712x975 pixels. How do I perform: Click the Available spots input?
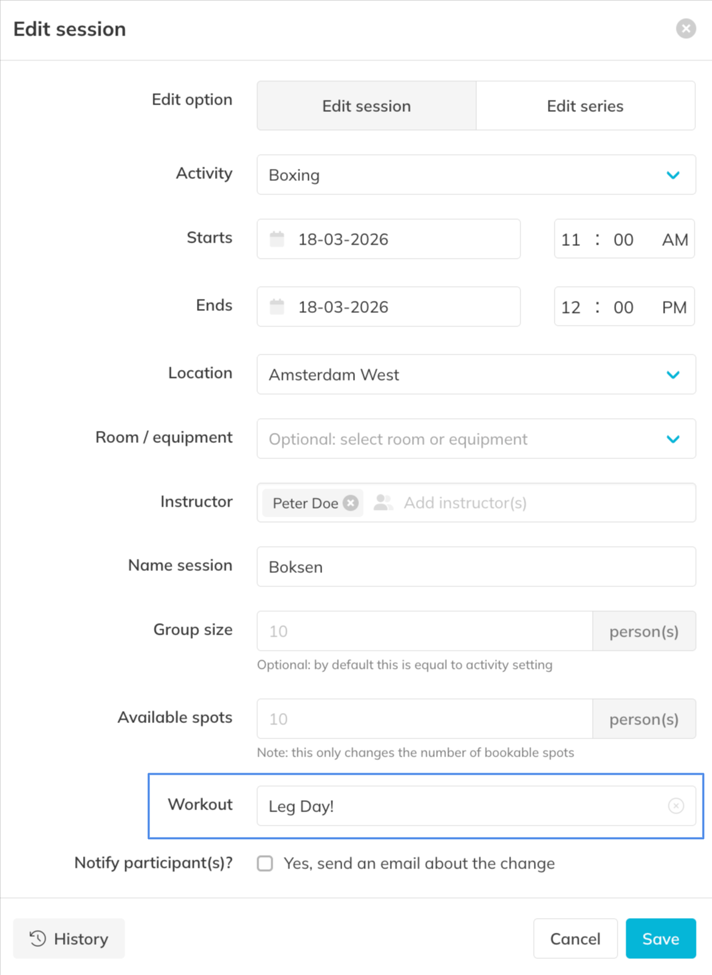pyautogui.click(x=425, y=719)
